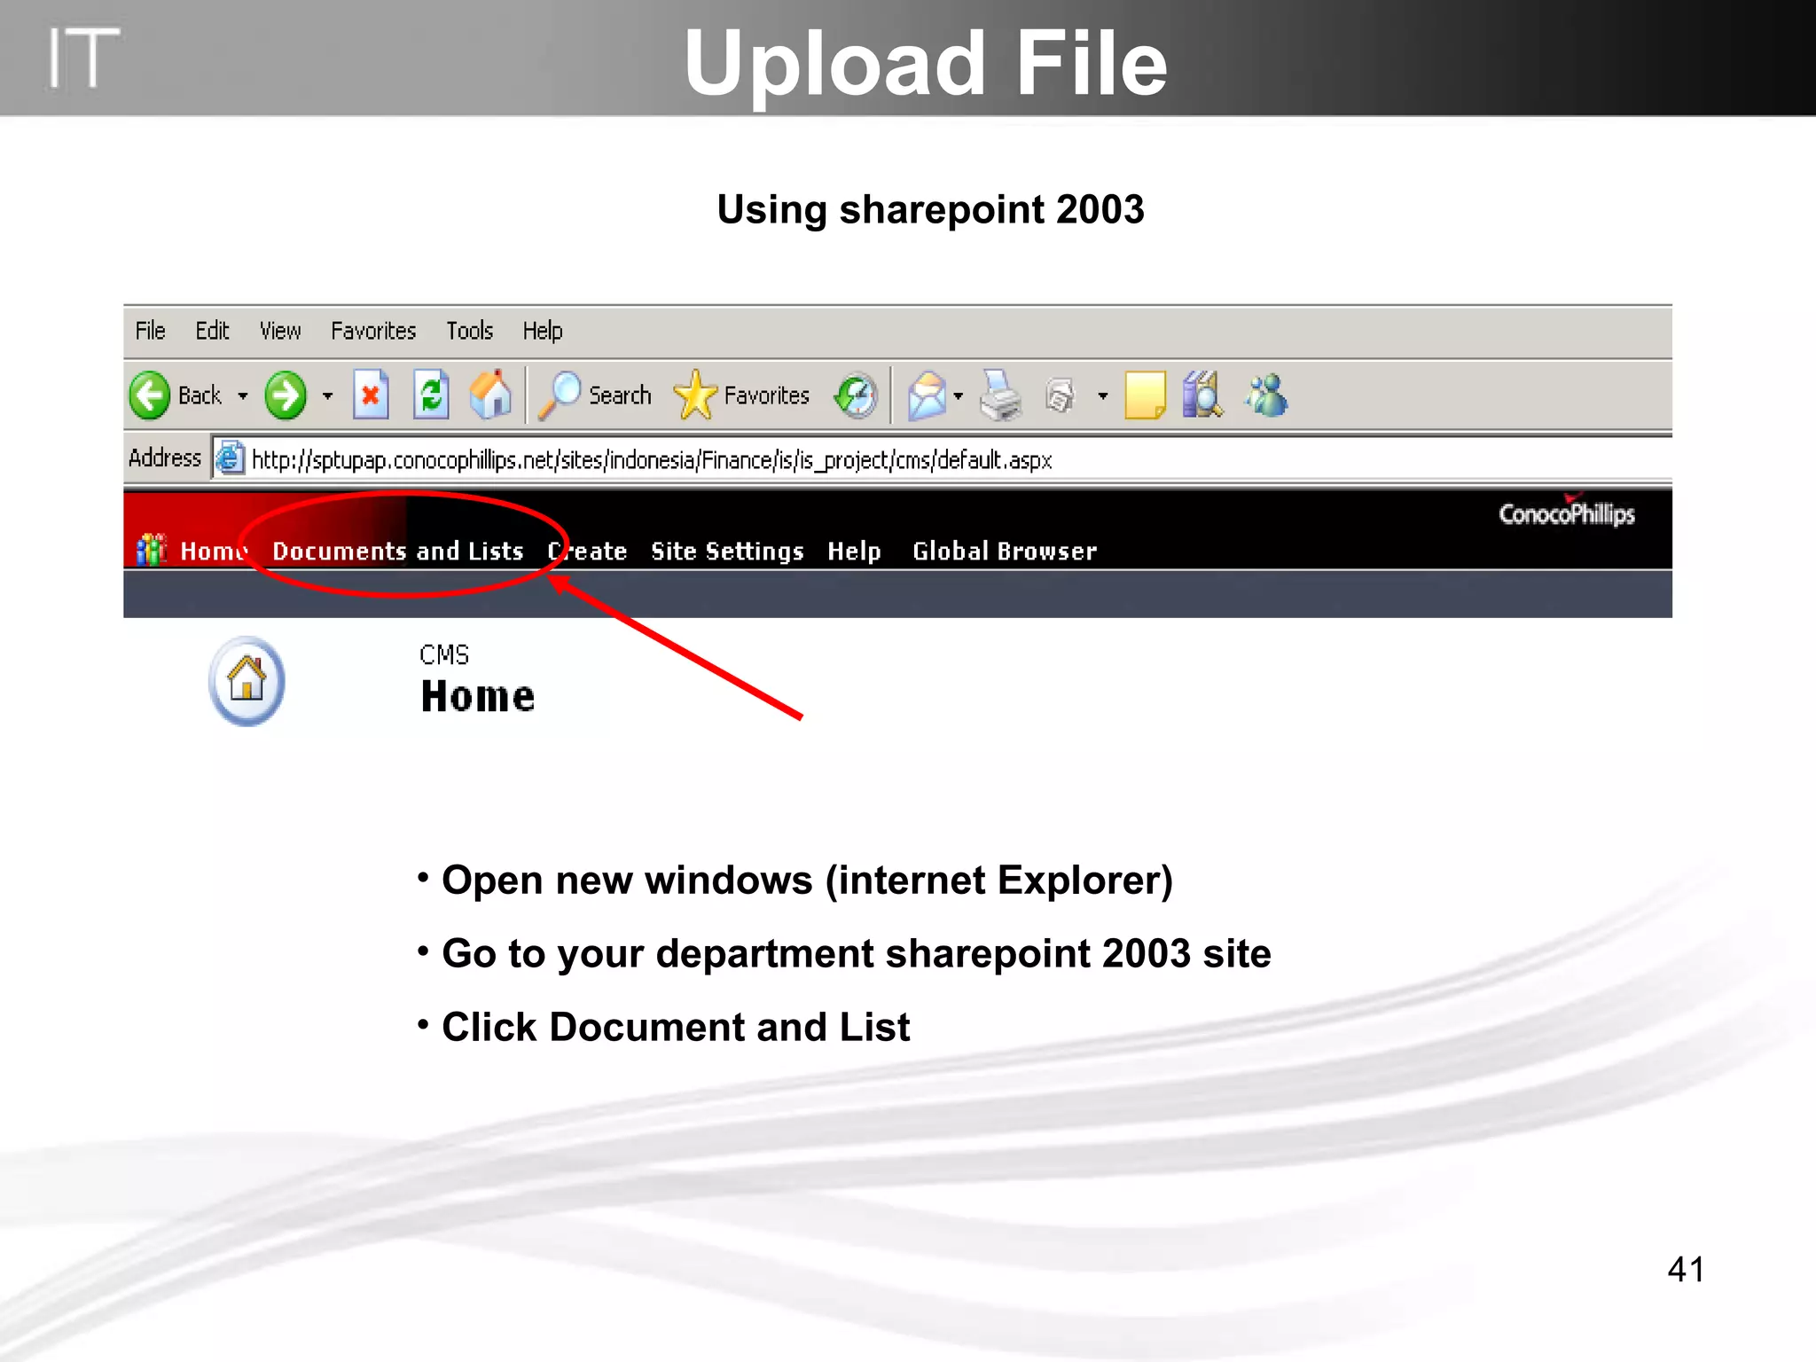Open the Forward history dropdown arrow
The width and height of the screenshot is (1816, 1362).
[x=328, y=396]
